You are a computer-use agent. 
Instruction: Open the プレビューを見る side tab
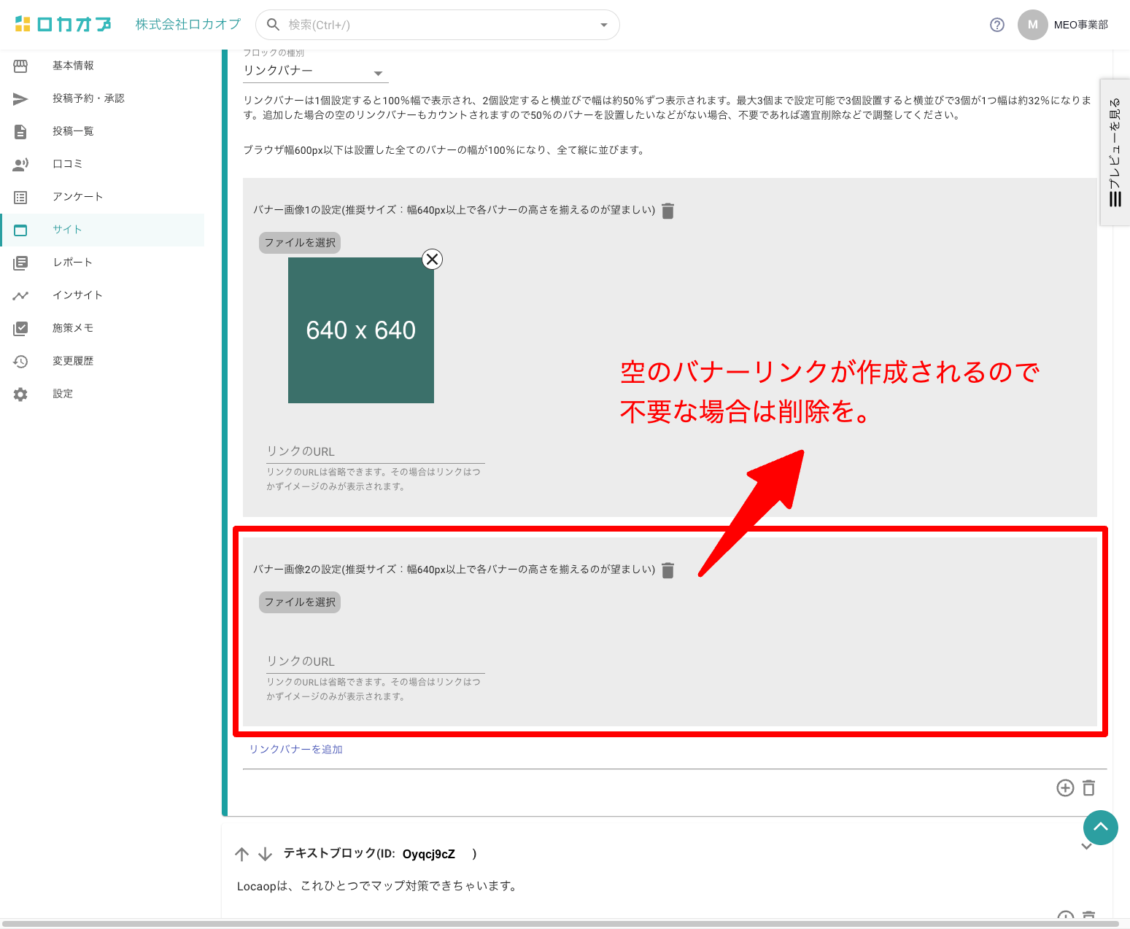1115,152
